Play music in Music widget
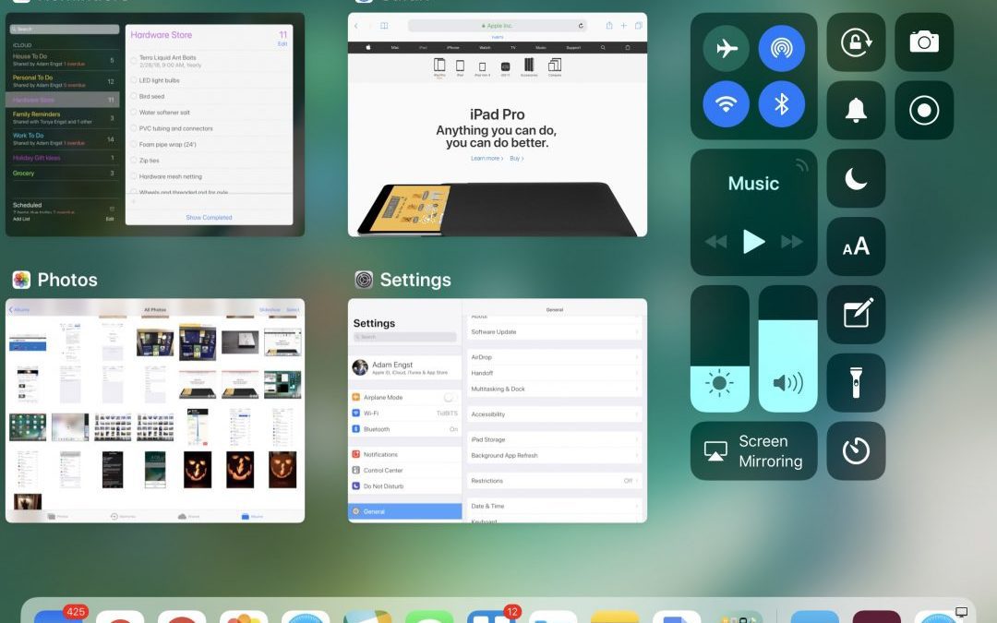 click(x=753, y=242)
